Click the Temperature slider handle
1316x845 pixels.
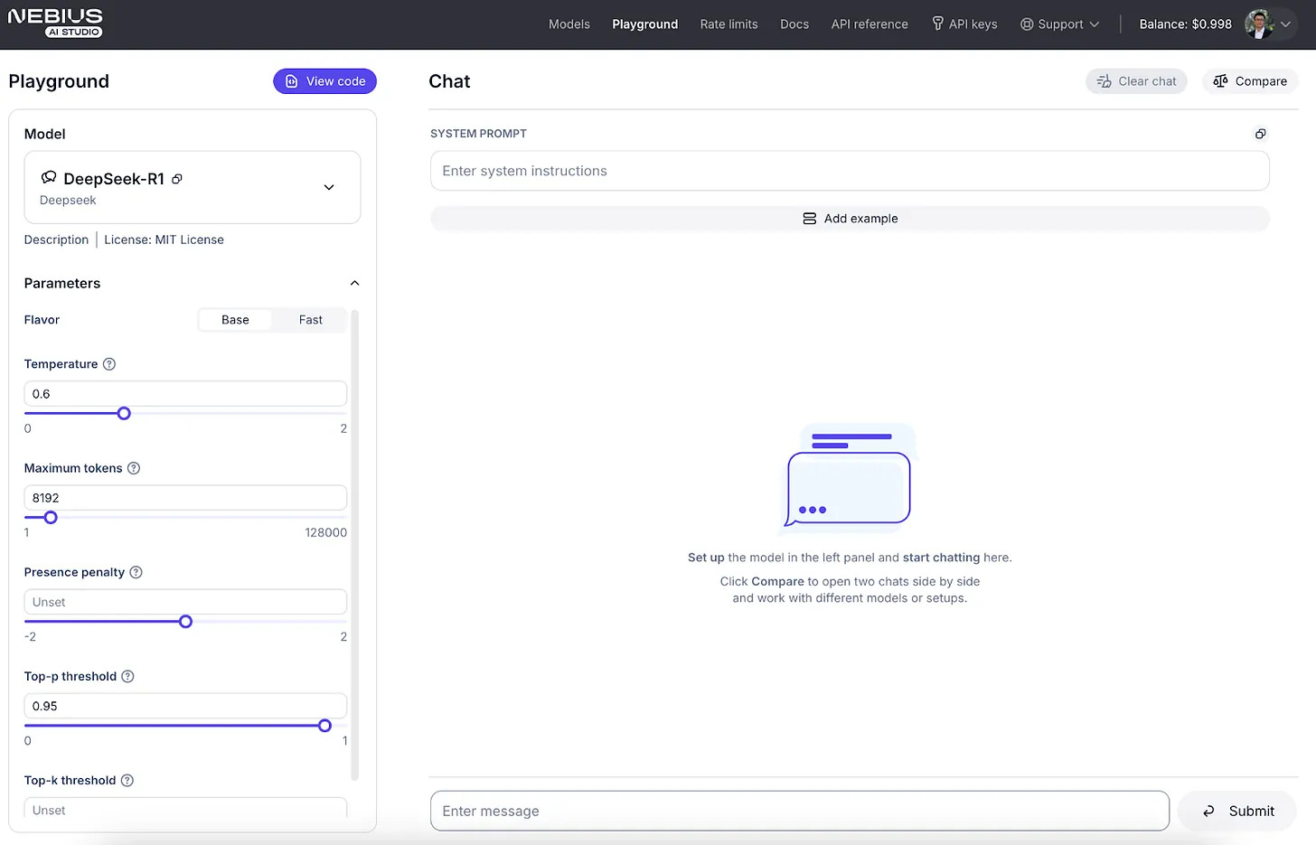tap(124, 413)
